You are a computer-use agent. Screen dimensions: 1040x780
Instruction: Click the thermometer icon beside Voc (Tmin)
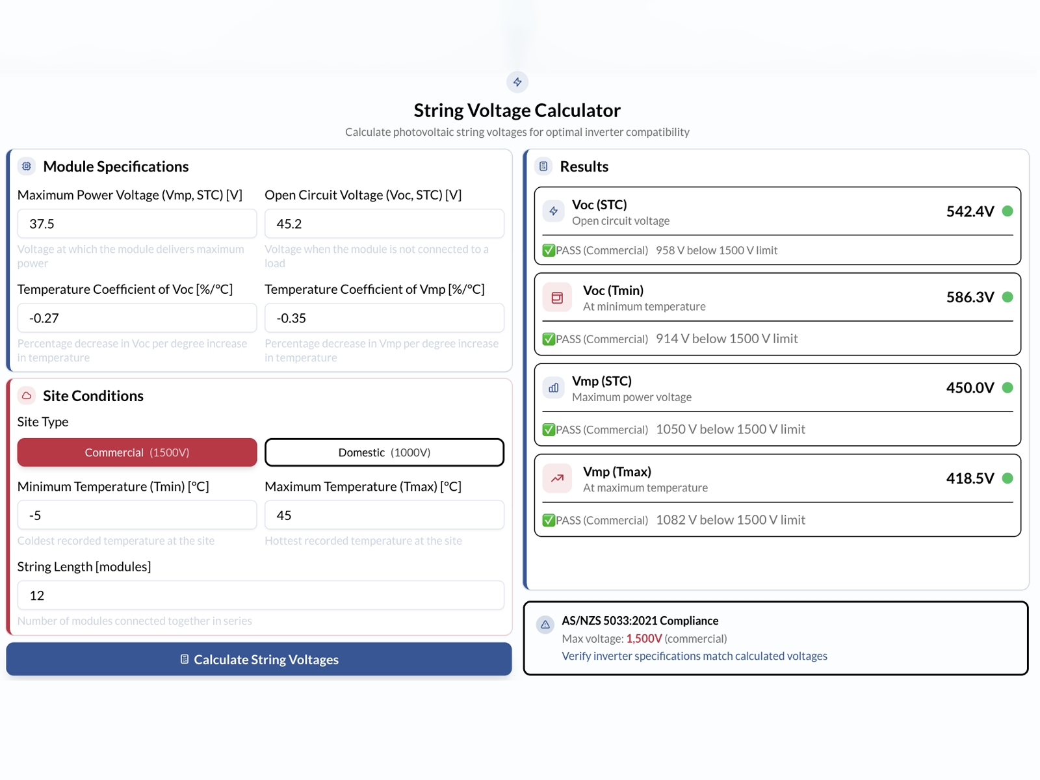pos(557,297)
